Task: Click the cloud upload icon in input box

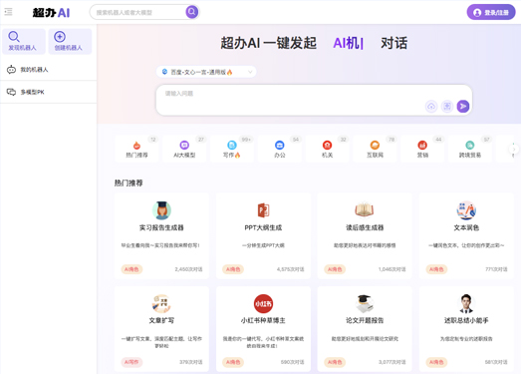Action: coord(431,106)
